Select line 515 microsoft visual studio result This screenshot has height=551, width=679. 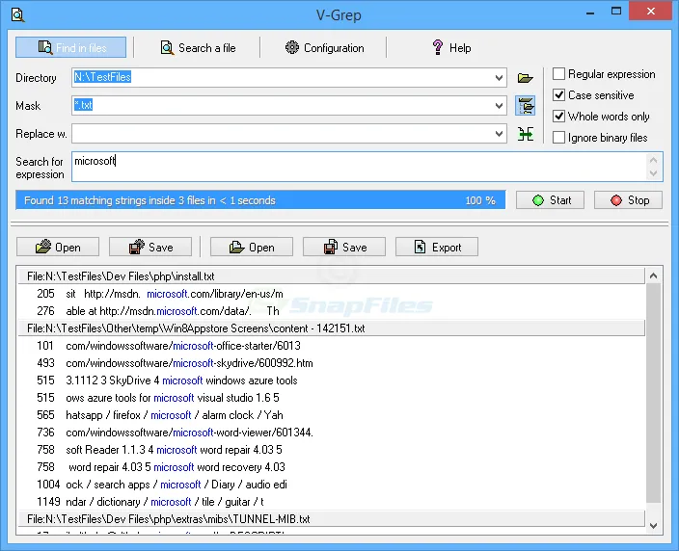coord(331,398)
